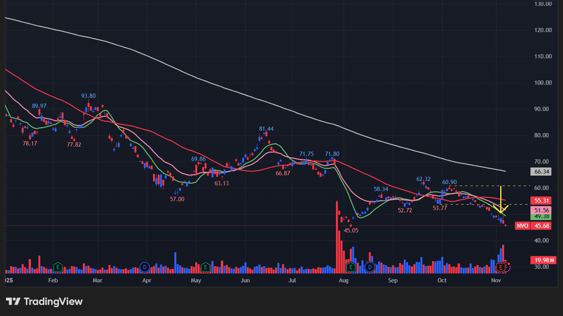
Task: Open the dividend D marker in mid-August
Action: pos(370,266)
